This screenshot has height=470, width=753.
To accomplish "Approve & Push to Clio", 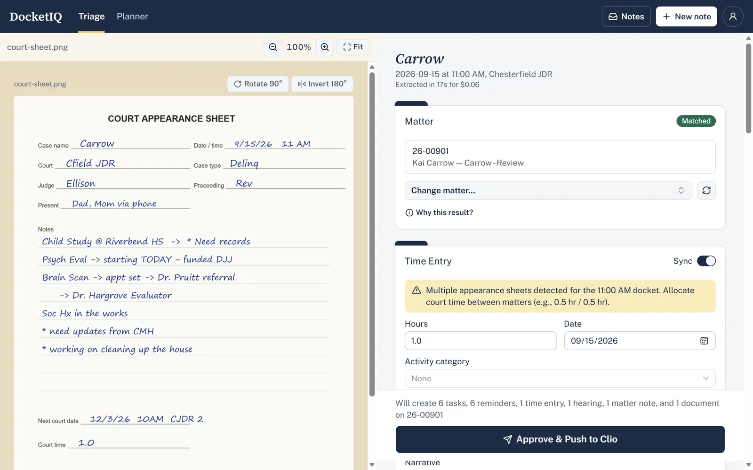I will click(x=560, y=439).
